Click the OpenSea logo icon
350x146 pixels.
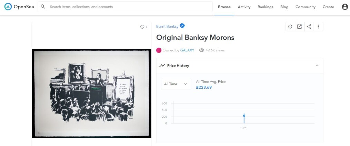[x=8, y=7]
